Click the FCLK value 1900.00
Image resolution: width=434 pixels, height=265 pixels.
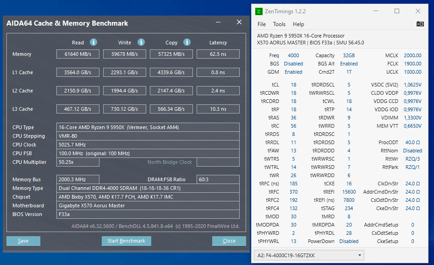(x=412, y=64)
